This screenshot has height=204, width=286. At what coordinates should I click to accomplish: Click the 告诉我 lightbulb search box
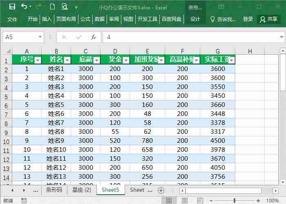pyautogui.click(x=223, y=19)
